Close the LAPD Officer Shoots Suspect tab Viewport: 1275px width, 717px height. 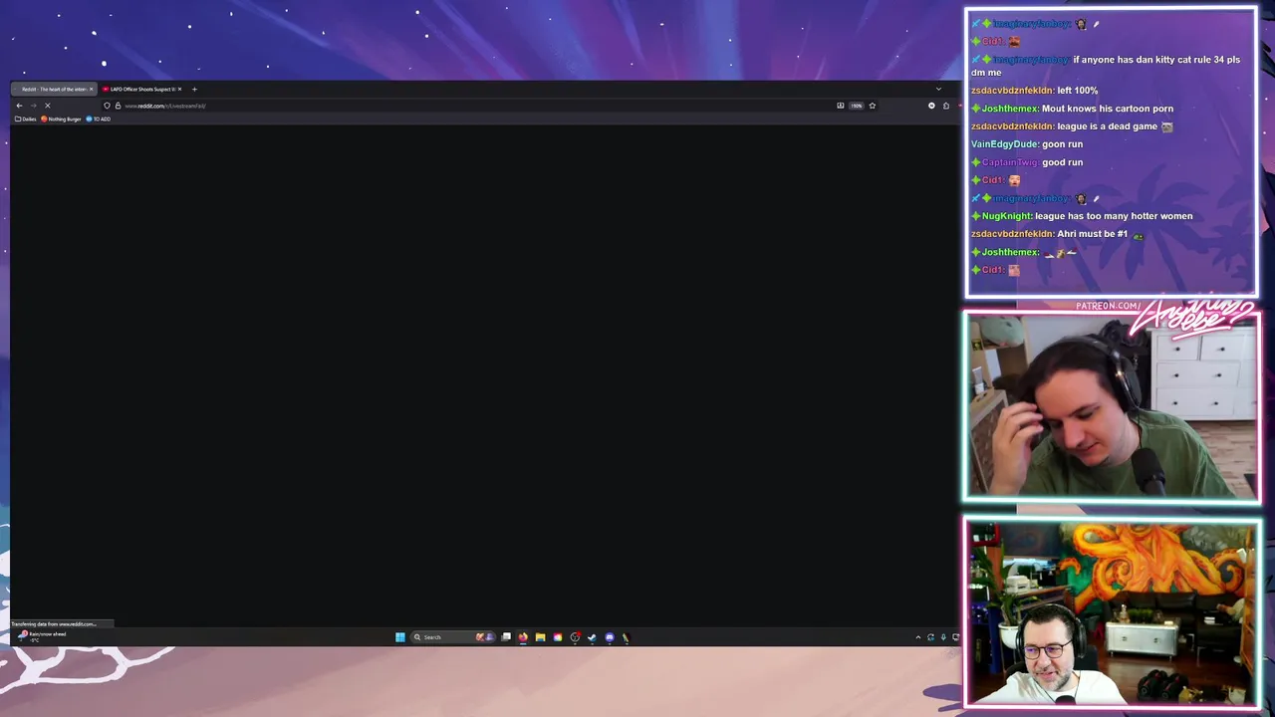(x=179, y=90)
